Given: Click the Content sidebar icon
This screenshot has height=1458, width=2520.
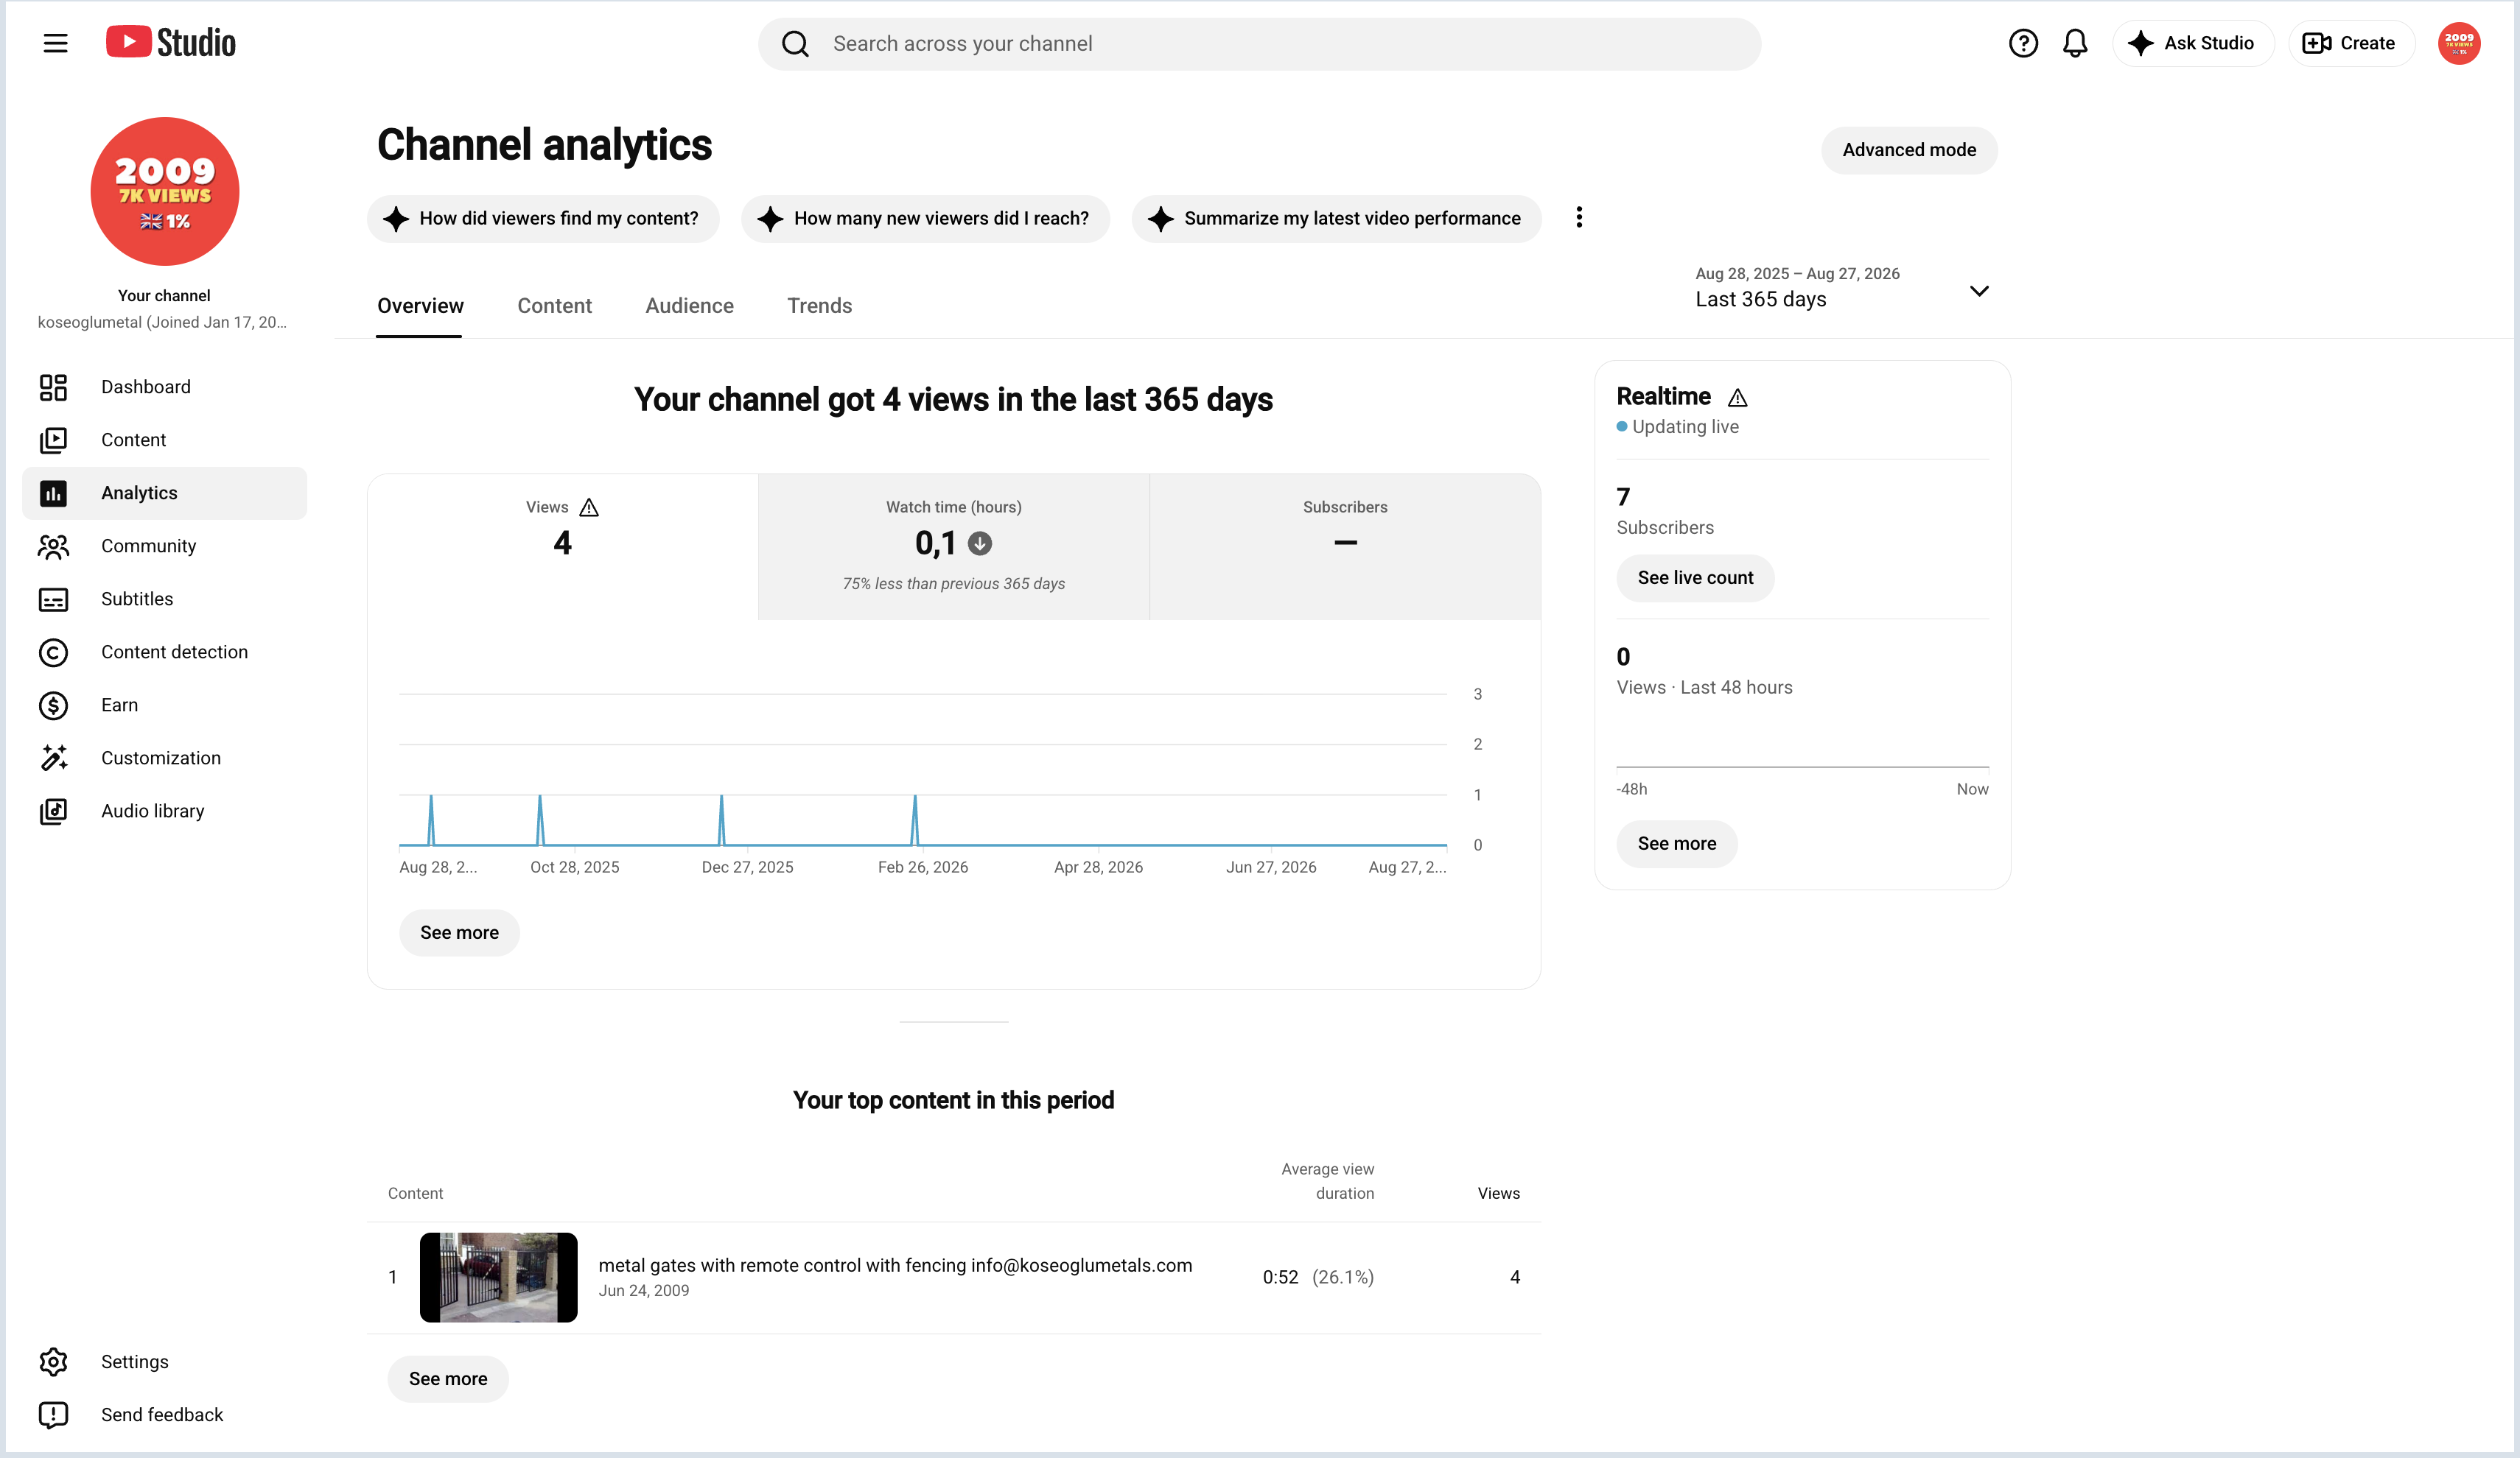Looking at the screenshot, I should click(53, 440).
